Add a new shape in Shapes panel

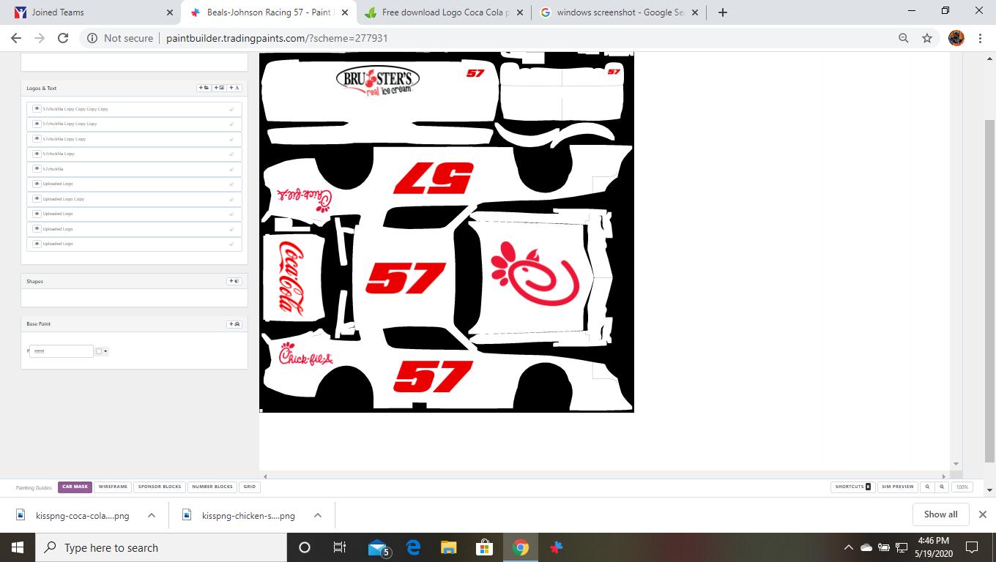(234, 281)
